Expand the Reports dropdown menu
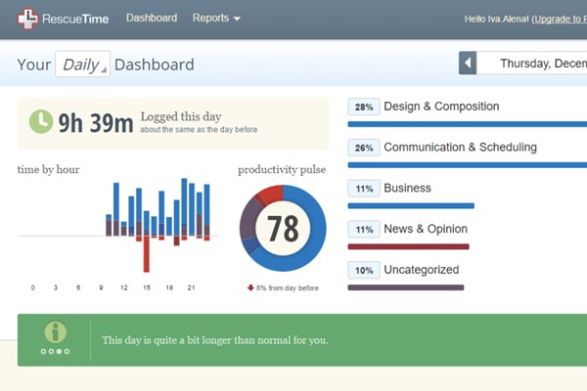Viewport: 587px width, 391px height. (x=215, y=18)
